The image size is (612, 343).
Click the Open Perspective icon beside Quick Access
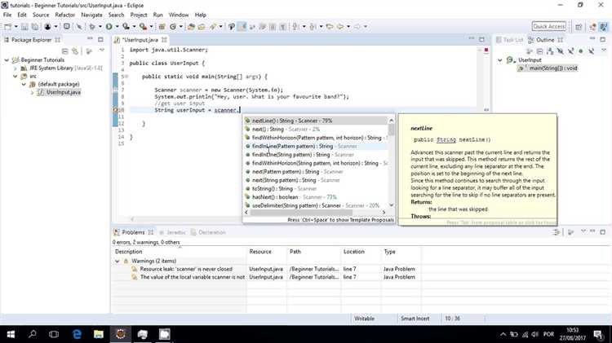coord(579,27)
